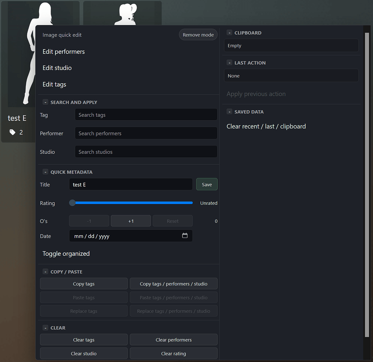Replace tags / performers / studio
373x362 pixels.
tap(174, 311)
